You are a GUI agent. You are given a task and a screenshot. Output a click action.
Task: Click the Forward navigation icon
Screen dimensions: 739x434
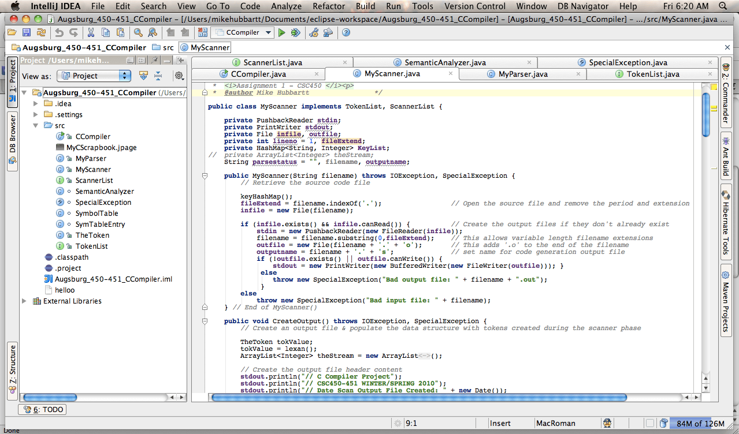184,32
